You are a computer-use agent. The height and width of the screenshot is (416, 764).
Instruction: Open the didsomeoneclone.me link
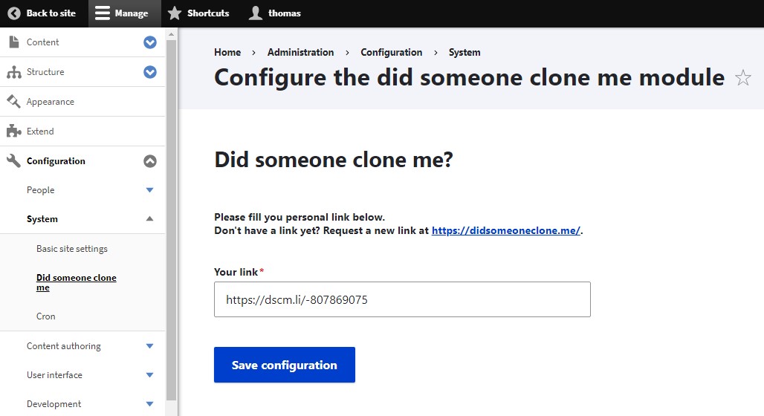click(506, 230)
